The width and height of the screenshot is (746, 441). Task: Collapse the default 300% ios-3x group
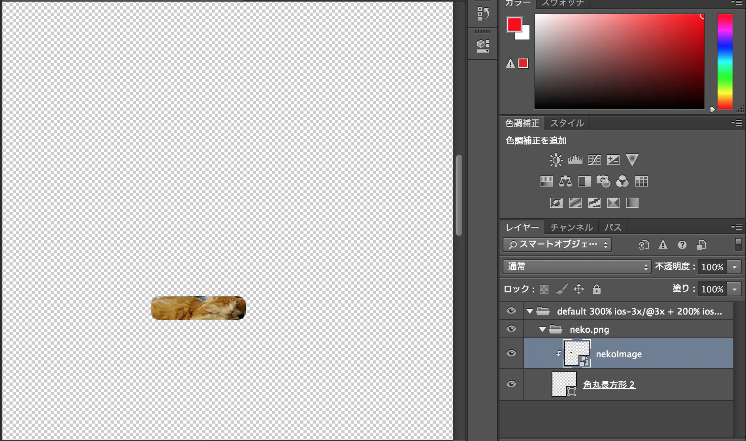530,311
